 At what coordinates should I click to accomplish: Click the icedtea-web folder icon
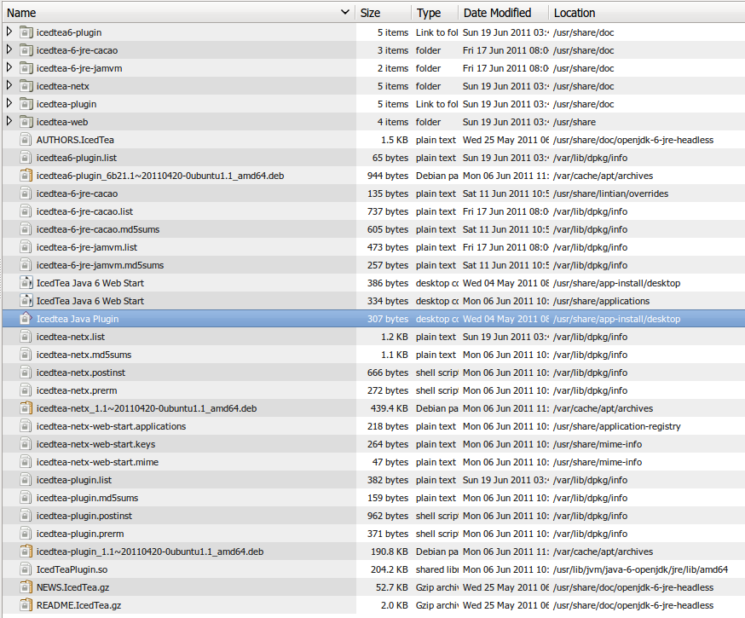26,122
